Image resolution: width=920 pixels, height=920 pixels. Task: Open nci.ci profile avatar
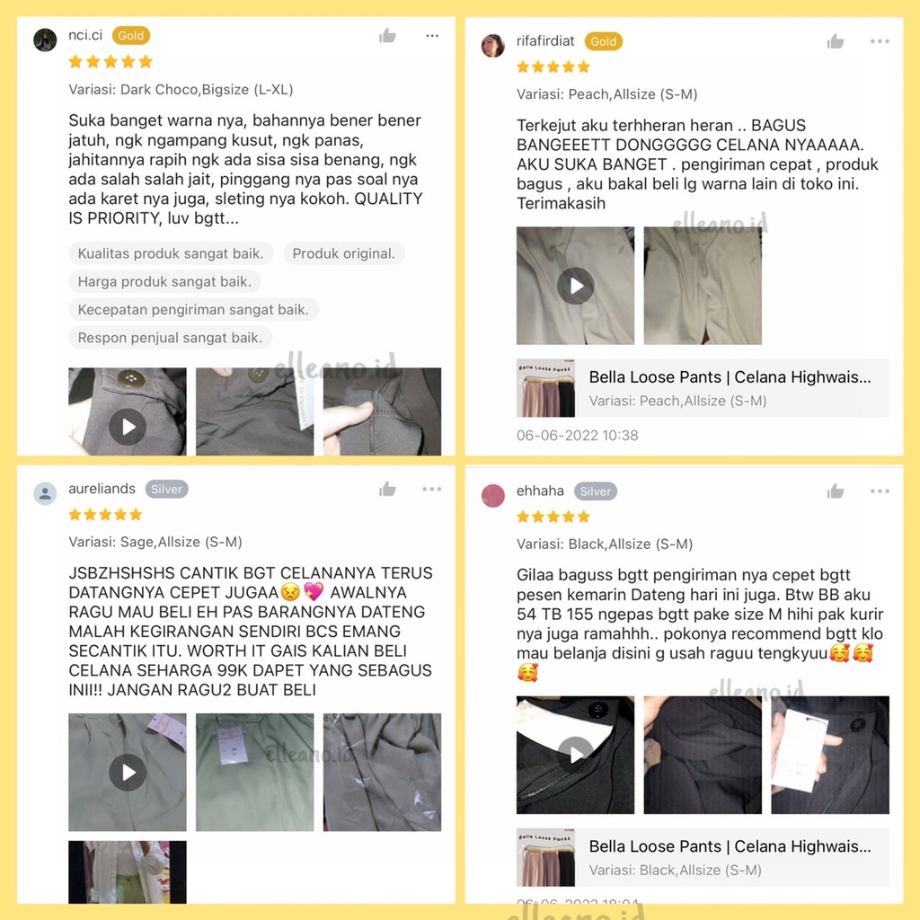tap(45, 40)
